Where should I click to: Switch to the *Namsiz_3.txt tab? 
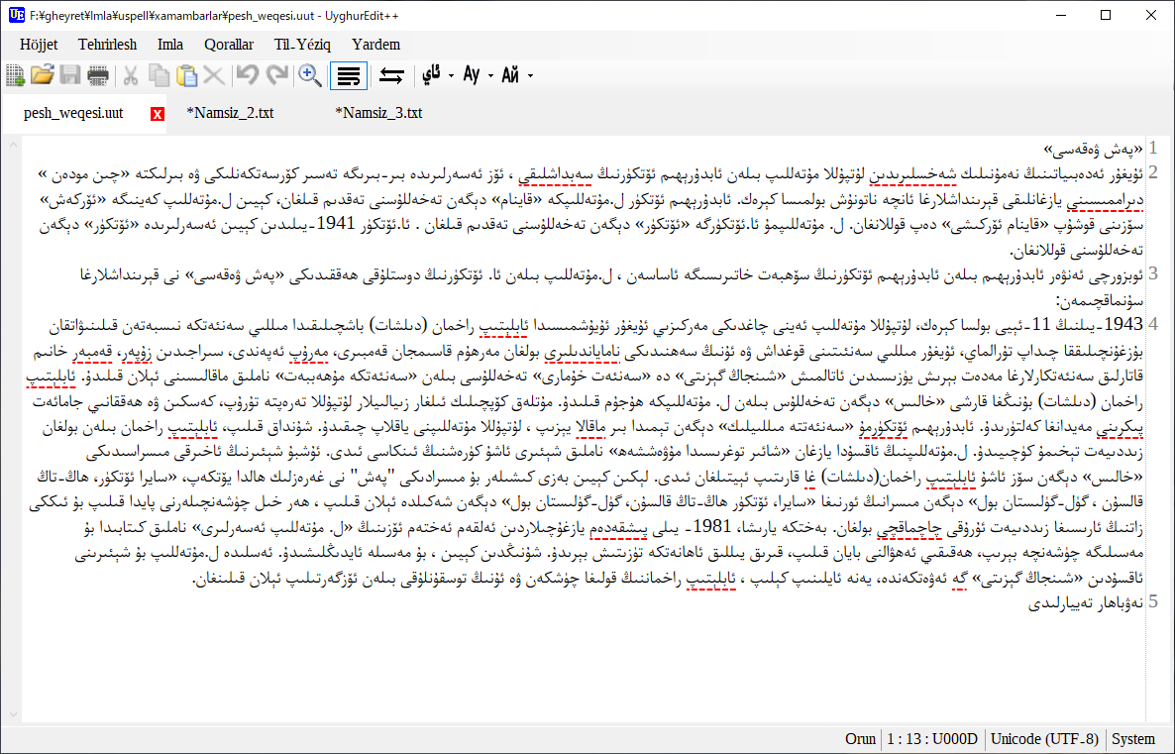(x=378, y=113)
